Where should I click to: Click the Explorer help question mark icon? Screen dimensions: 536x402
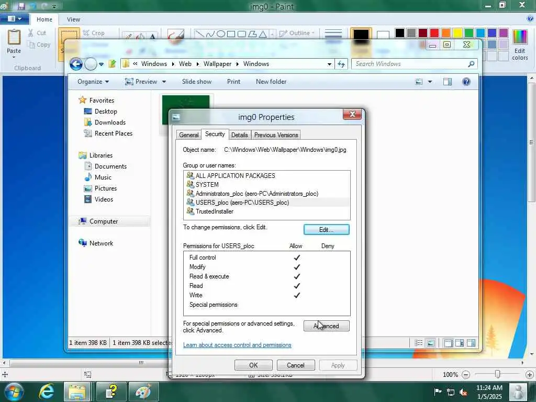(x=466, y=82)
